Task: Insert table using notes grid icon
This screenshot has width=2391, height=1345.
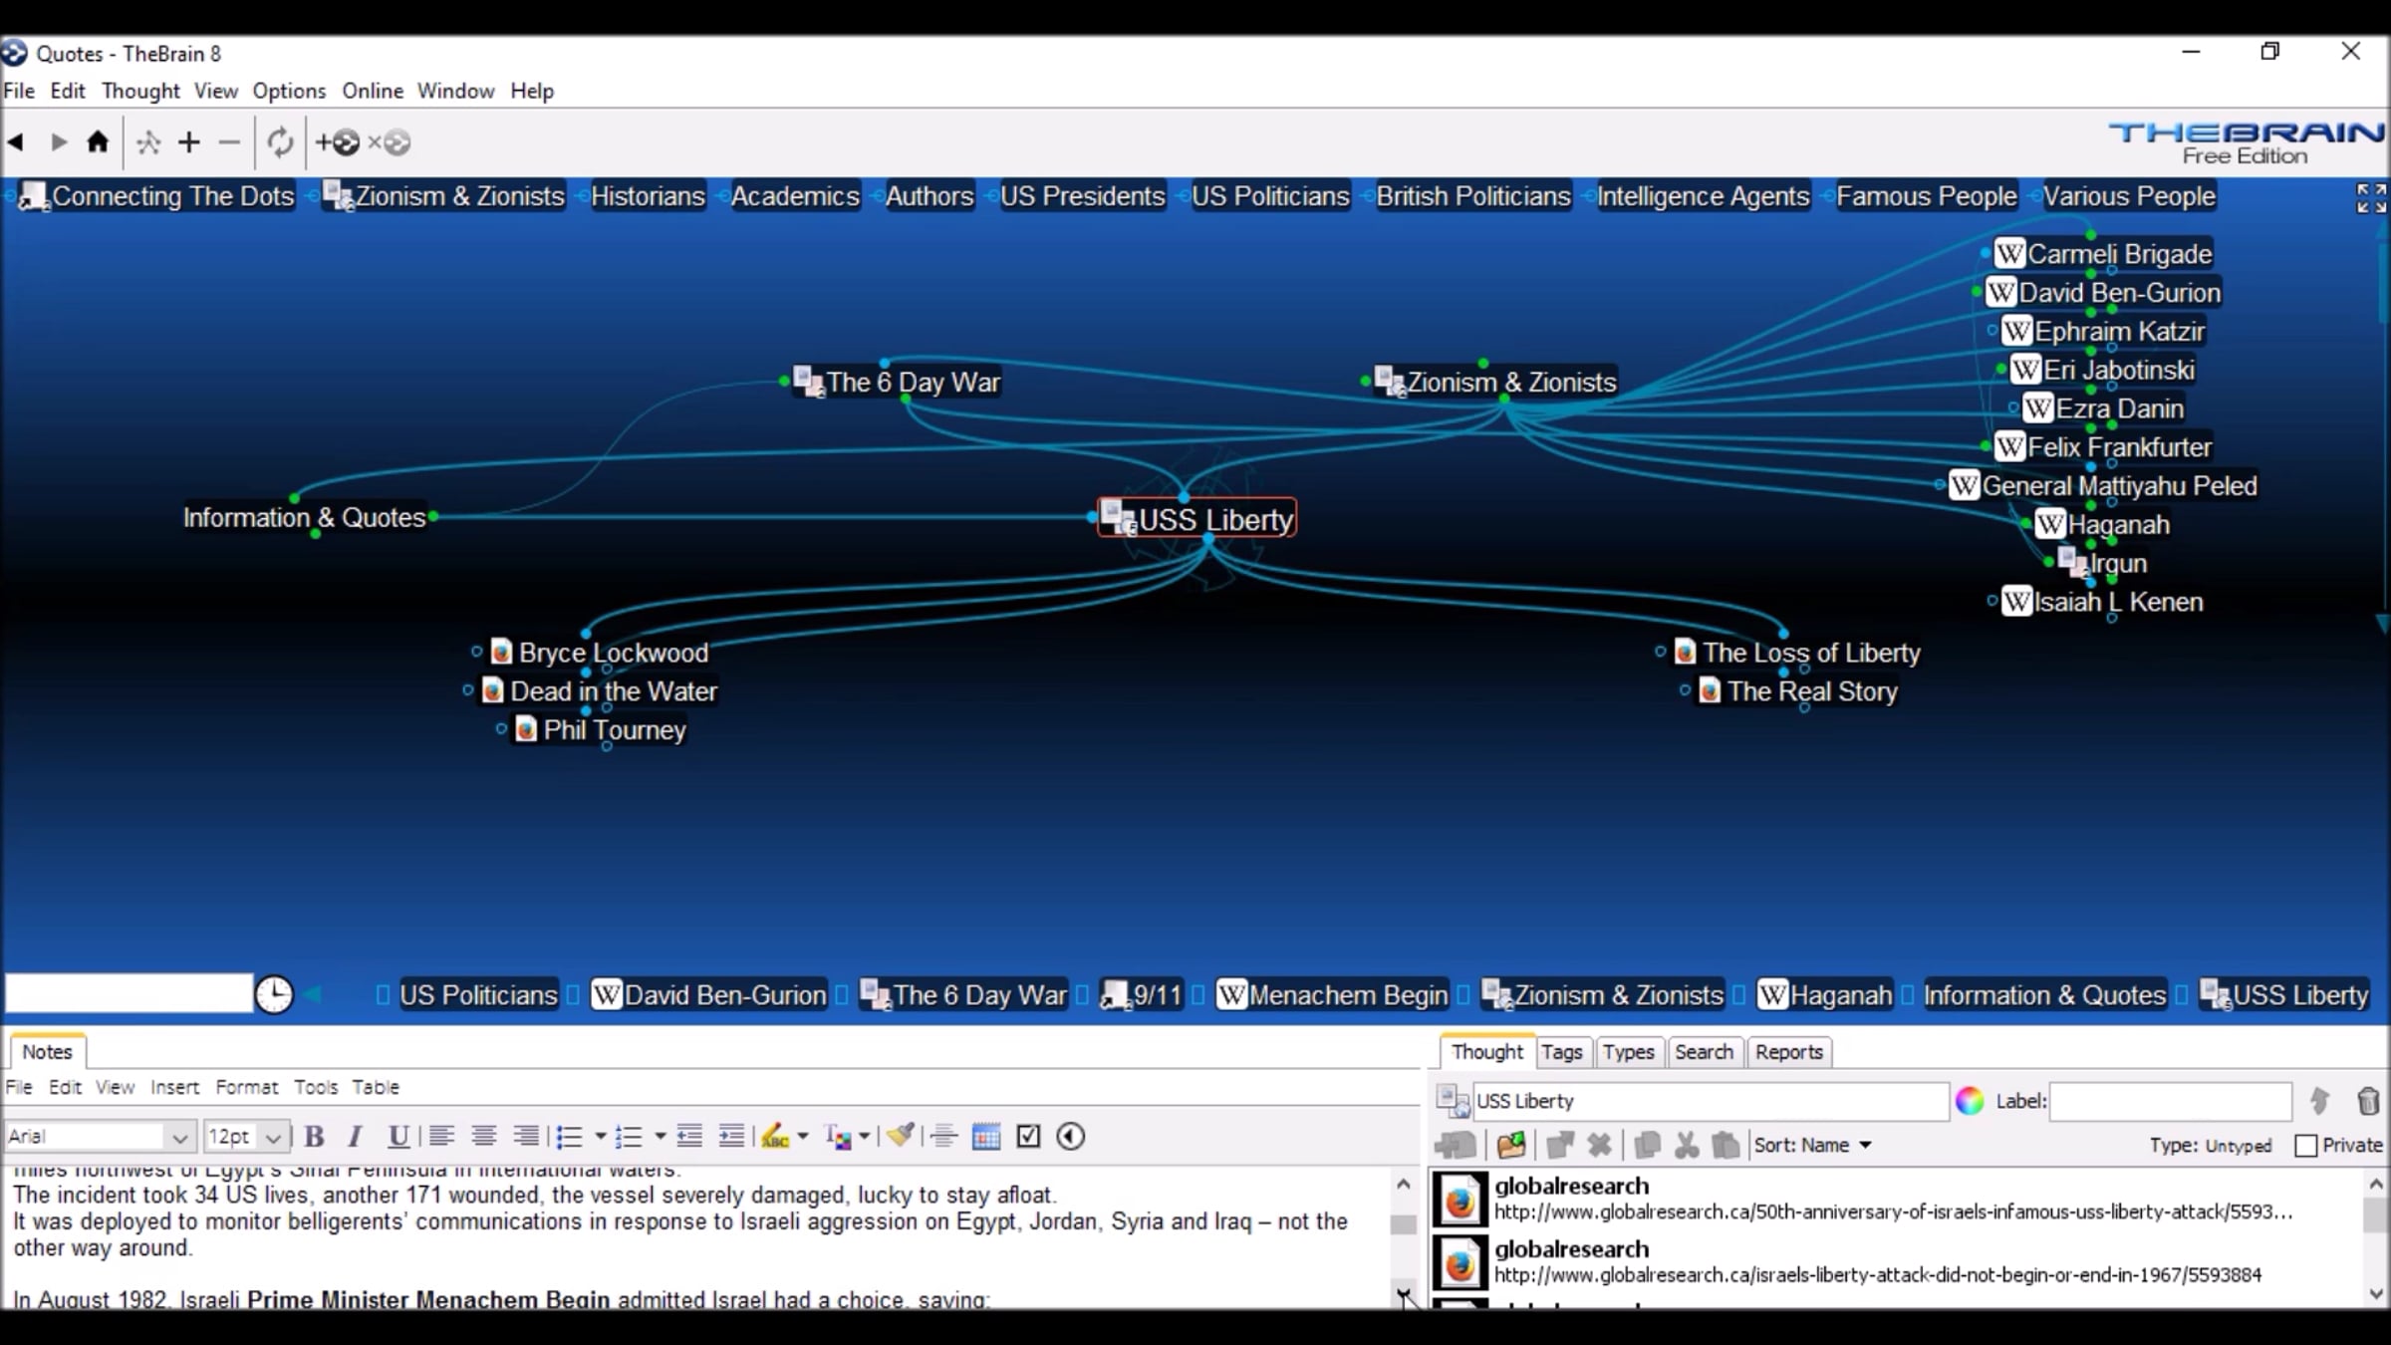Action: [985, 1136]
